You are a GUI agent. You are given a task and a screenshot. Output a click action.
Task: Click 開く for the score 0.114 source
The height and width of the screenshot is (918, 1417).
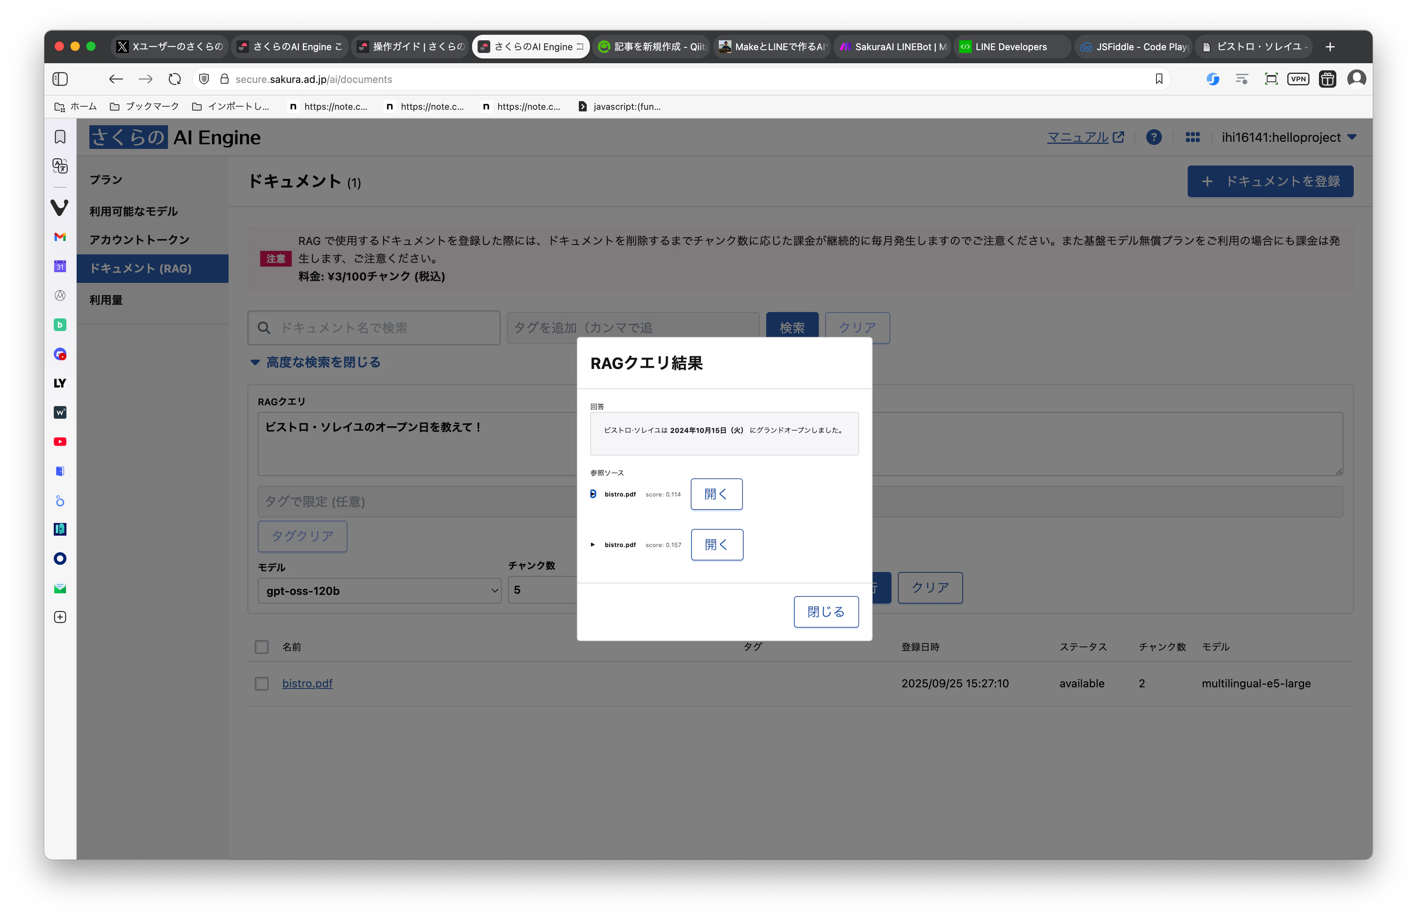point(716,494)
